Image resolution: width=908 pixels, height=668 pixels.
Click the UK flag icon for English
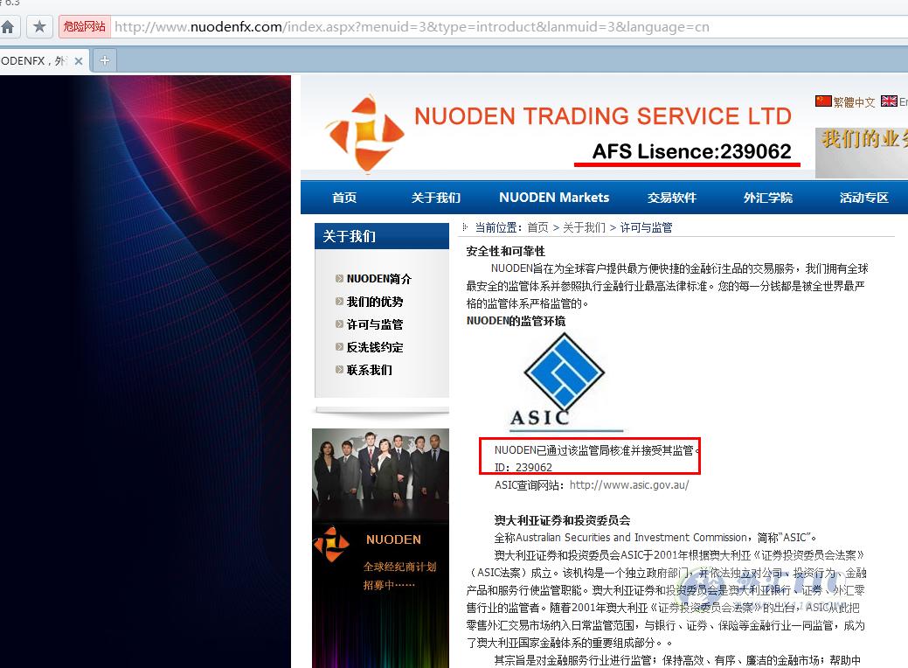889,101
